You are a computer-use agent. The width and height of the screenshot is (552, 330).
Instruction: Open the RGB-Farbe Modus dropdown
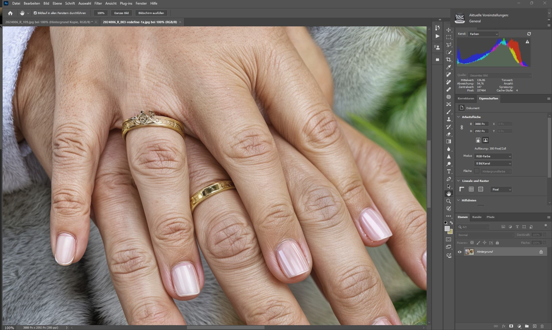493,156
